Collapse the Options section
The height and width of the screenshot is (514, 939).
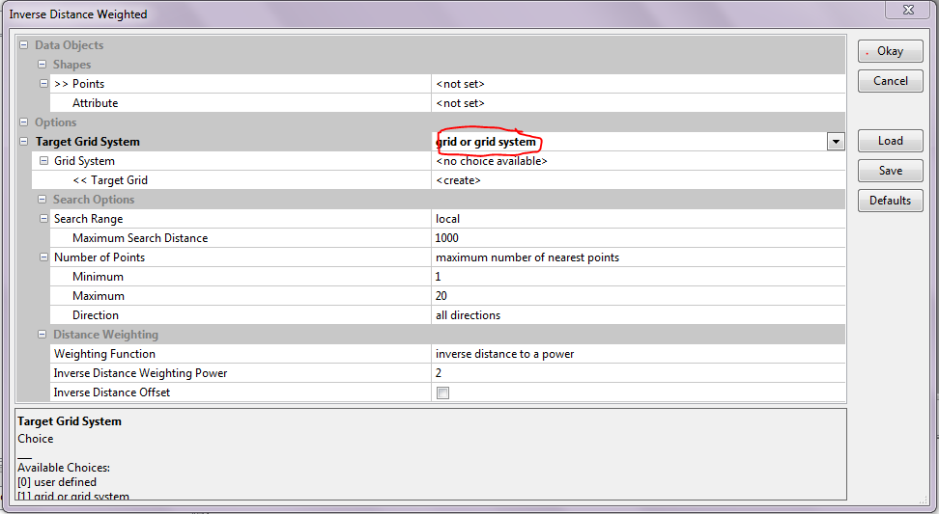(x=24, y=122)
